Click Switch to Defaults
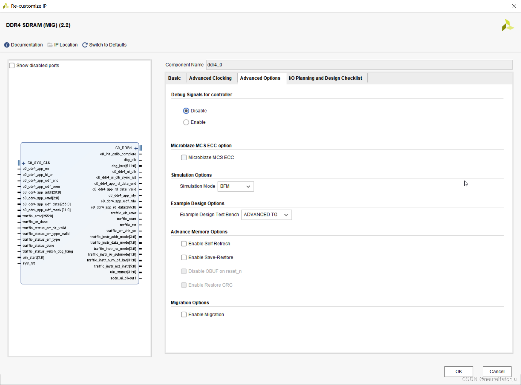 [x=108, y=45]
